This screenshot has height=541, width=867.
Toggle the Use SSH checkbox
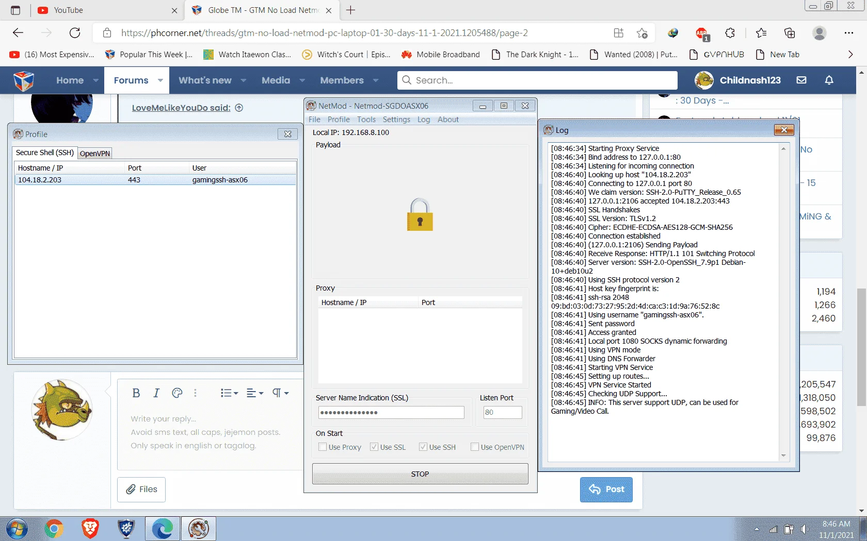(x=423, y=447)
